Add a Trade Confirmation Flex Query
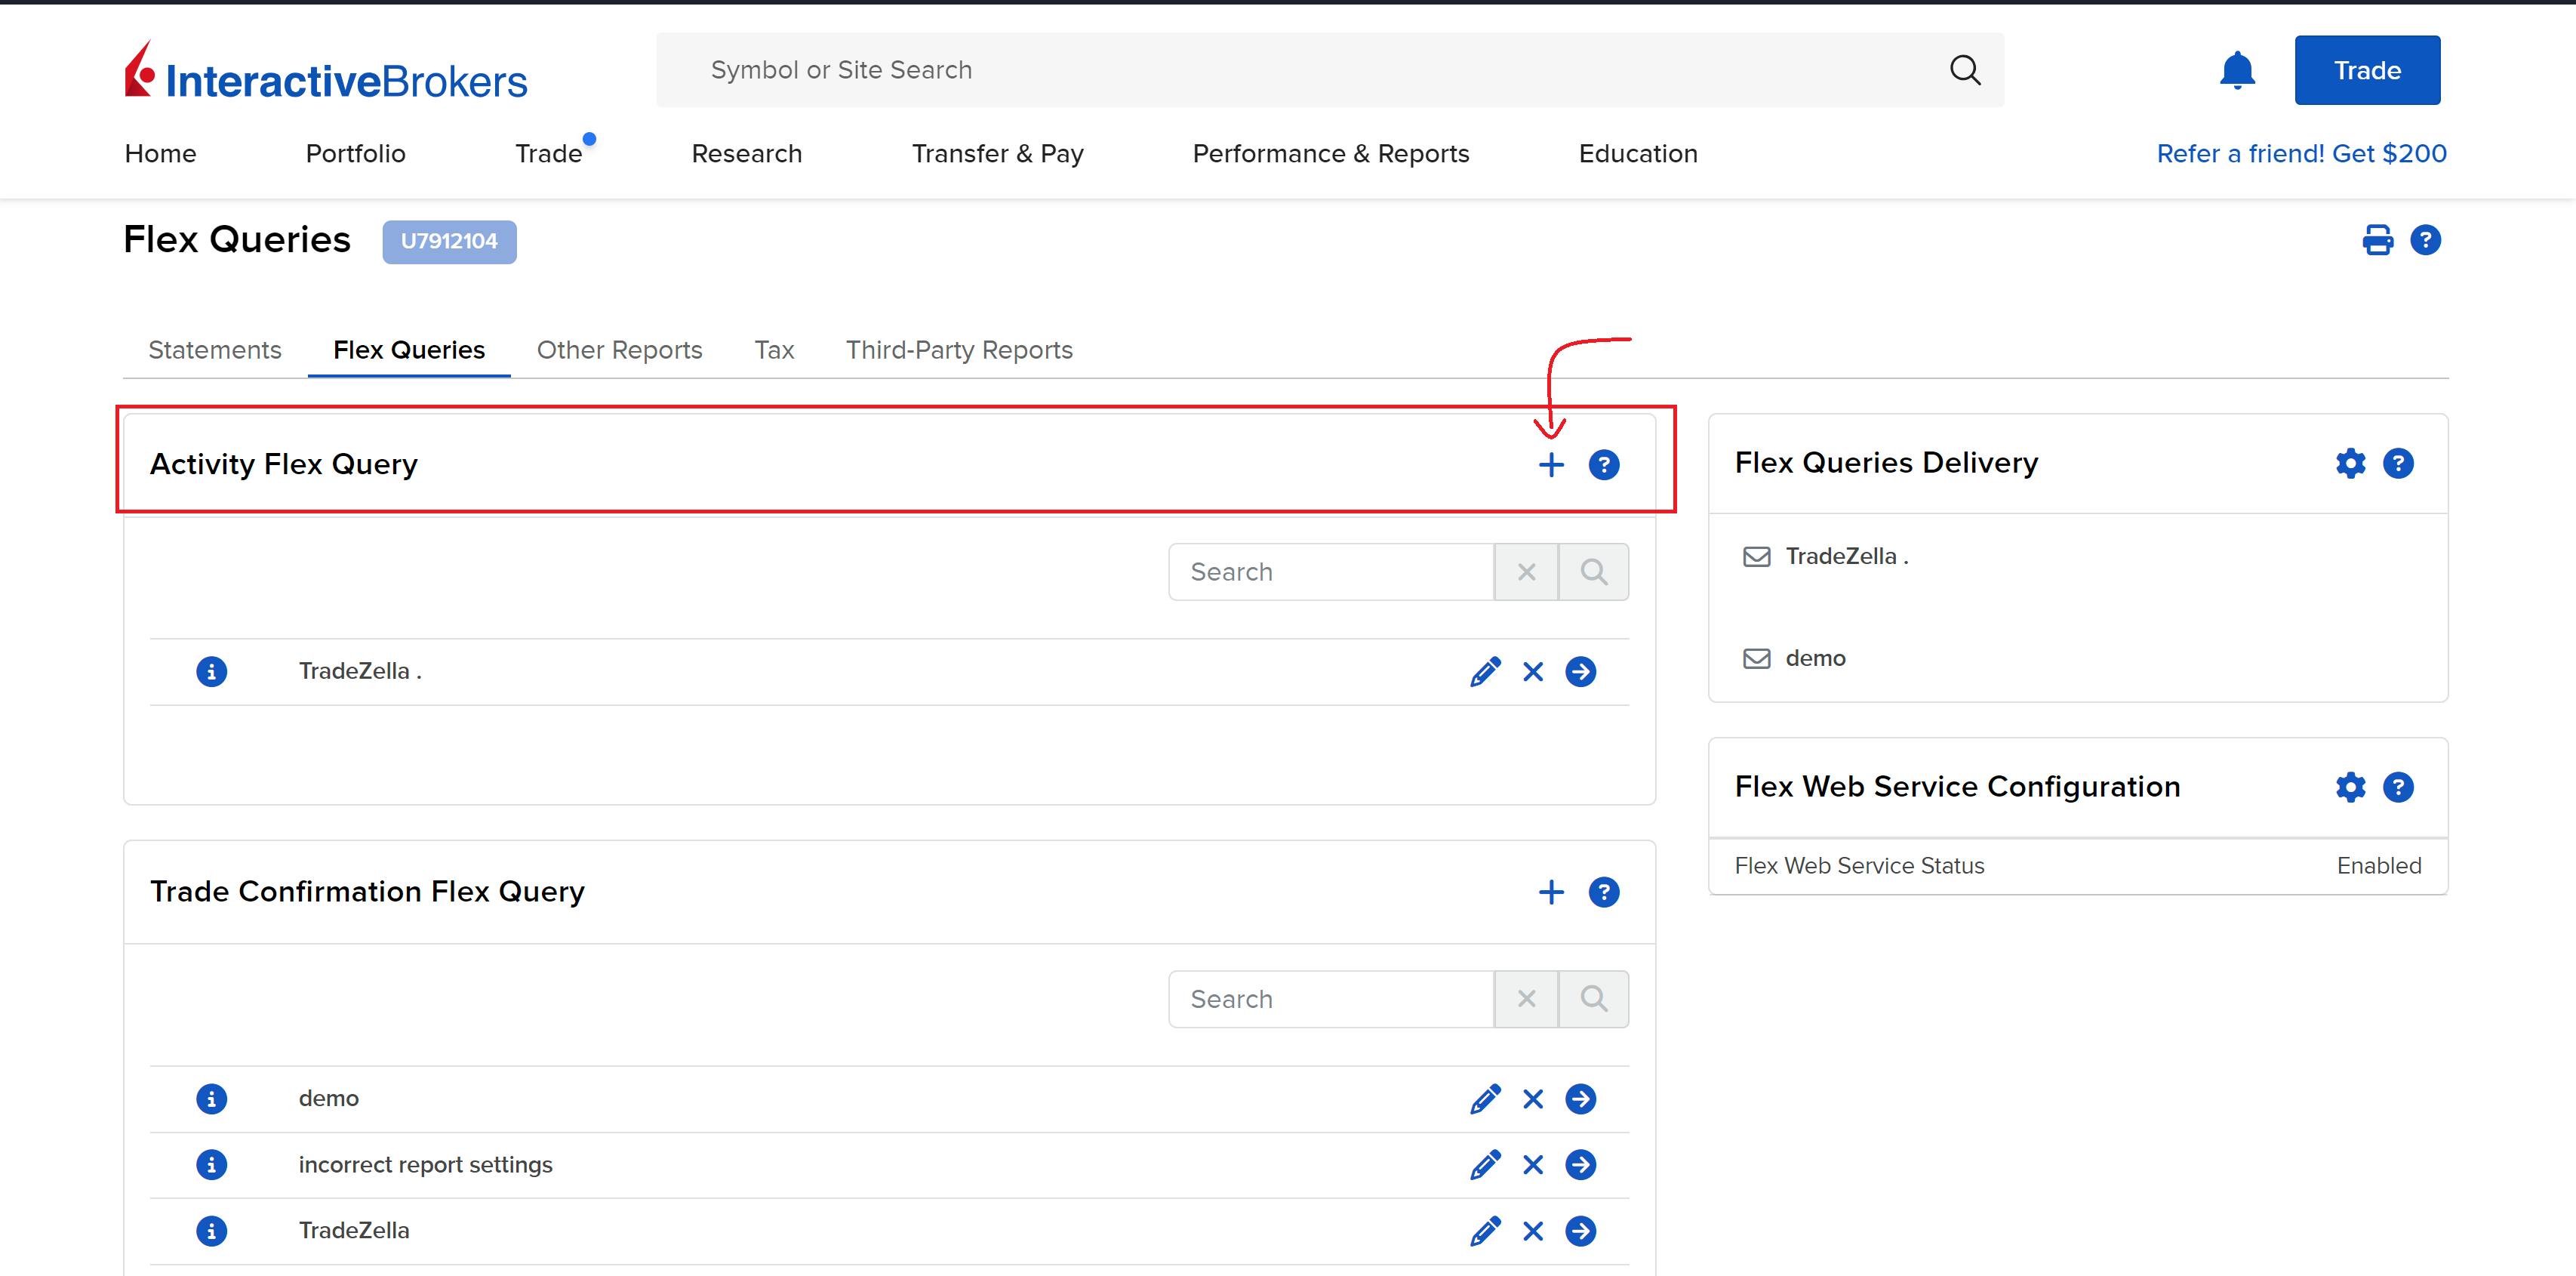 coord(1550,892)
